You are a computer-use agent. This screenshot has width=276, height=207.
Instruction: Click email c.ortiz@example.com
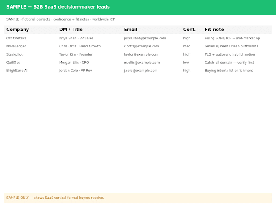141,46
